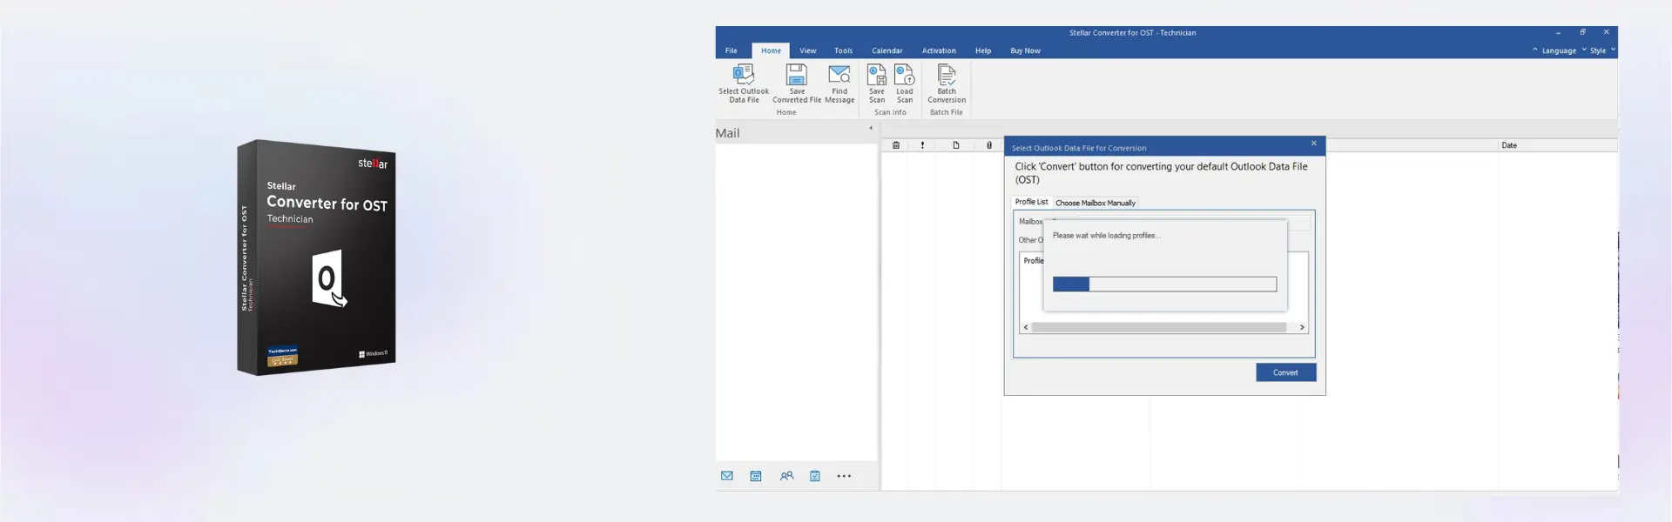Click profile list left scroll arrow
Viewport: 1672px width, 522px height.
(1026, 327)
